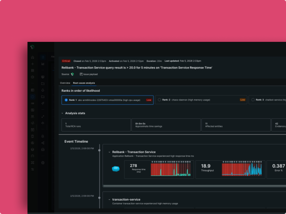Image resolution: width=286 pixels, height=214 pixels.
Task: Click the Critical status badge
Action: pyautogui.click(x=66, y=61)
